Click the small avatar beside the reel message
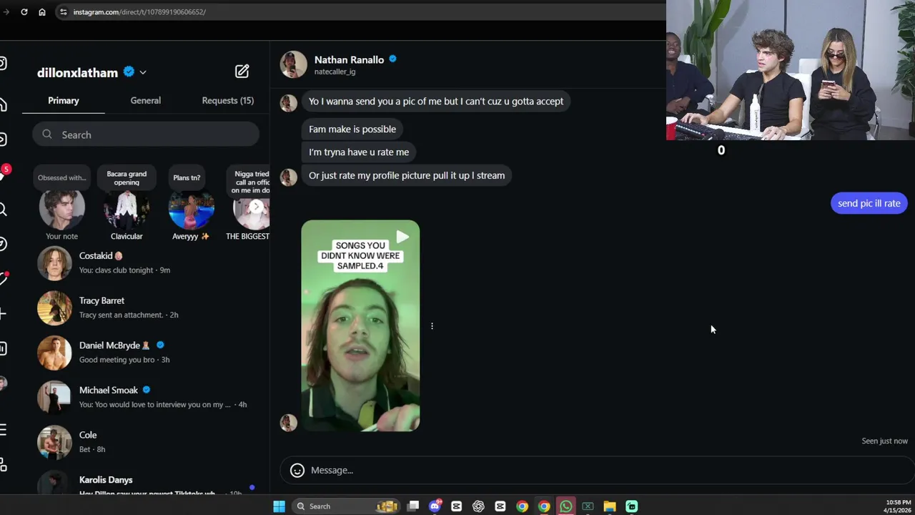Screen dimensions: 915x515 point(289,423)
